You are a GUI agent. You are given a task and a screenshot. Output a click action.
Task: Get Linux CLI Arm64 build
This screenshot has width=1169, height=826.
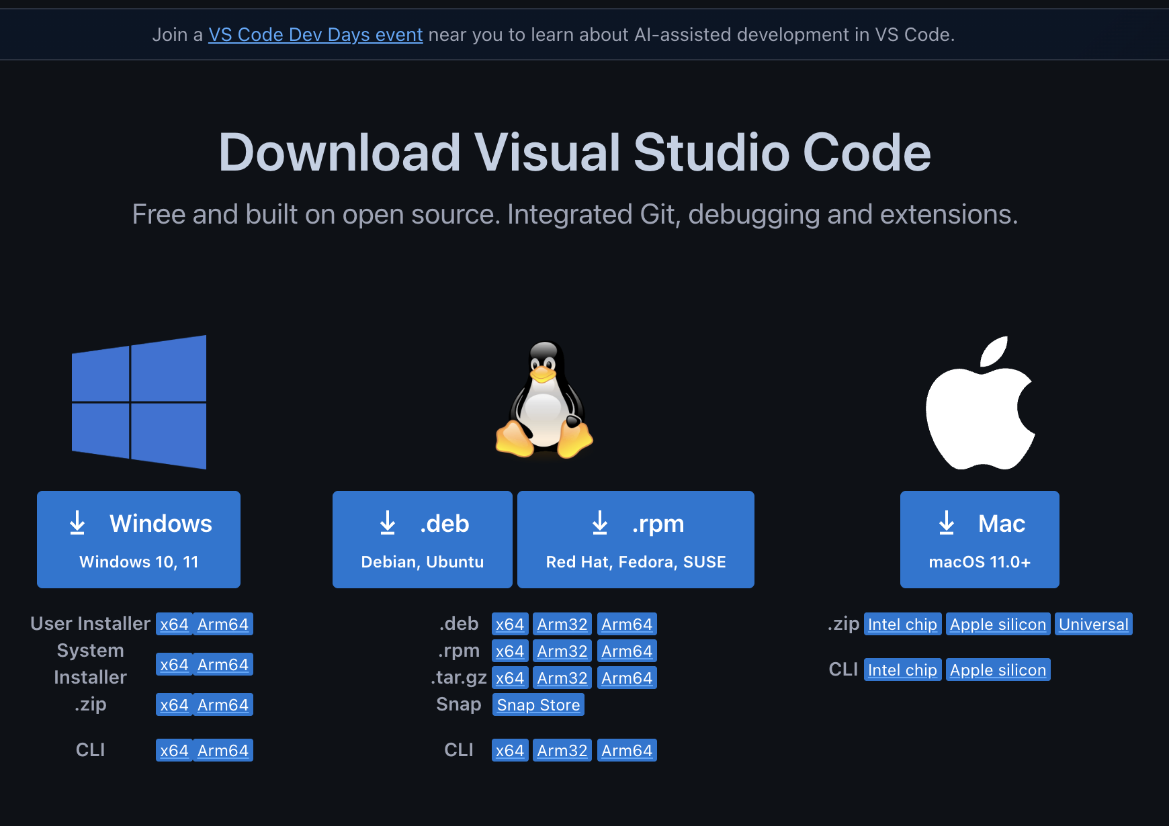tap(627, 750)
